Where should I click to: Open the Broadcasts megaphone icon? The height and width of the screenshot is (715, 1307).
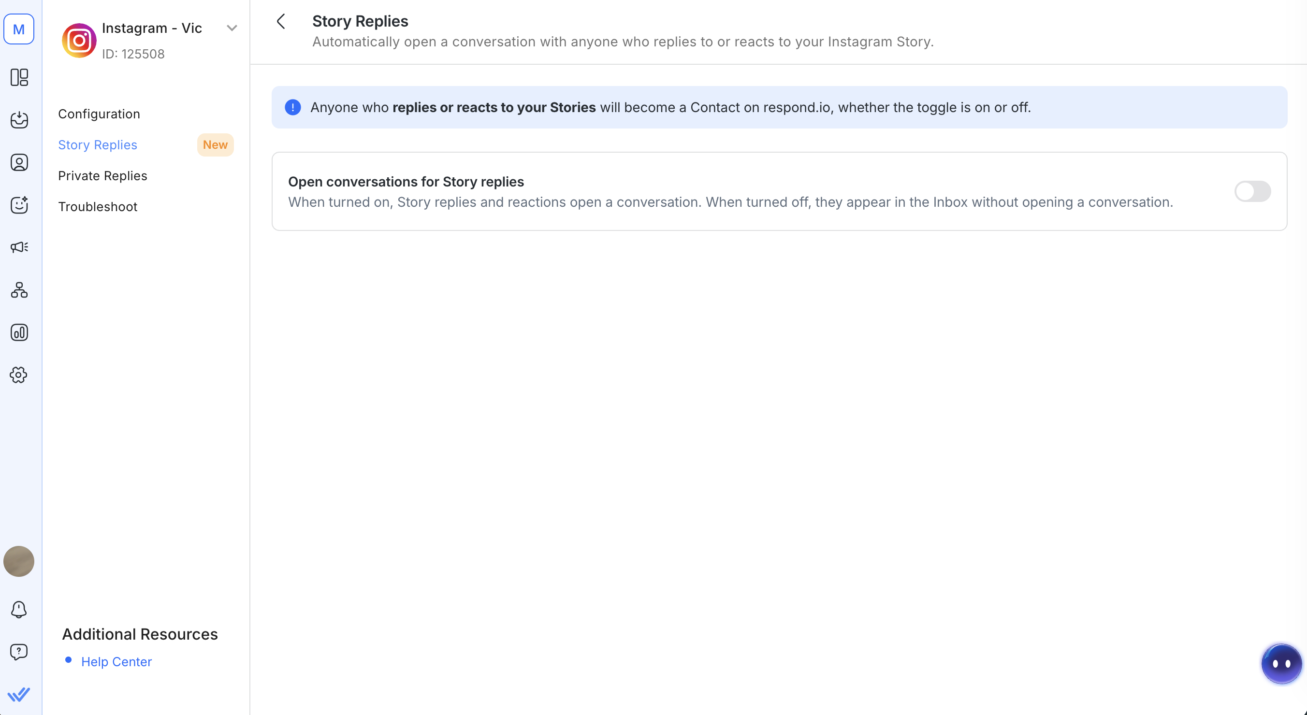pyautogui.click(x=19, y=247)
